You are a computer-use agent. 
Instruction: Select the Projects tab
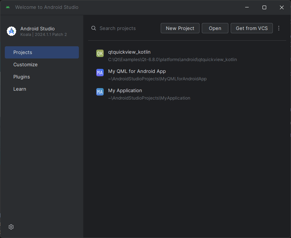[x=42, y=53]
